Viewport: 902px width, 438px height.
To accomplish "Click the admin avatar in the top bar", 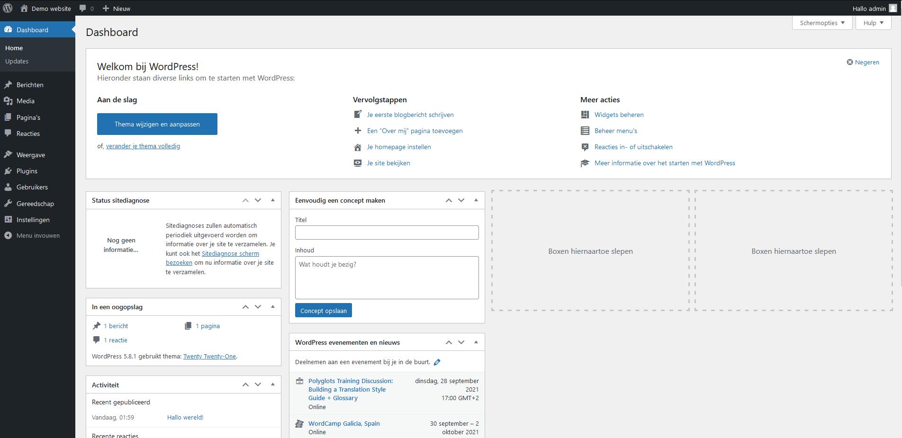I will tap(893, 8).
